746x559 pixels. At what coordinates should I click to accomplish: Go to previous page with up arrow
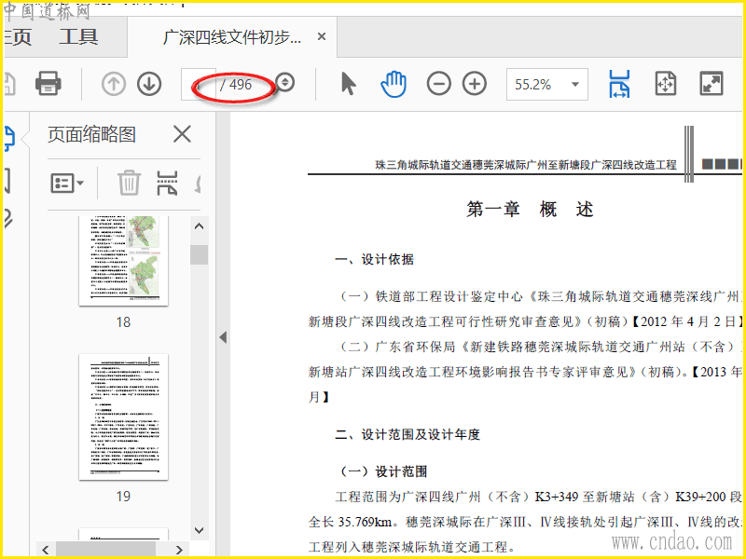114,84
